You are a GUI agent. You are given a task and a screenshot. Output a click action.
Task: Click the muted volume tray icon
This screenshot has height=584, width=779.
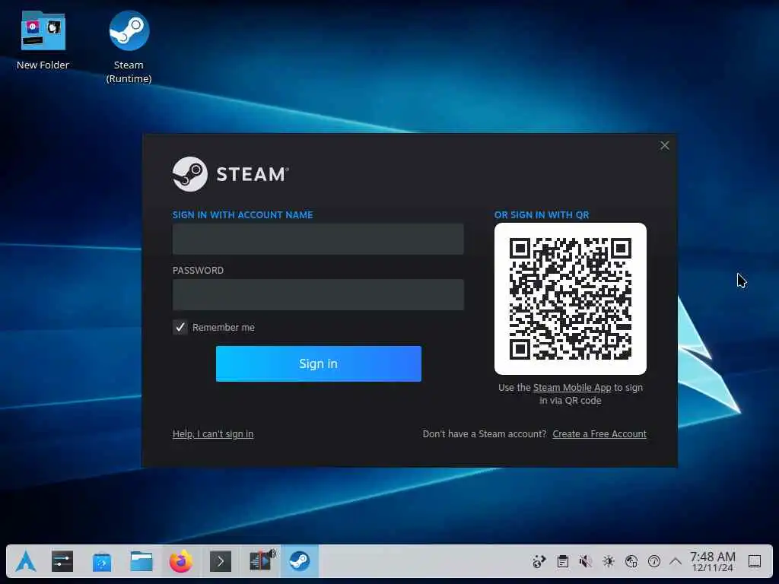585,562
